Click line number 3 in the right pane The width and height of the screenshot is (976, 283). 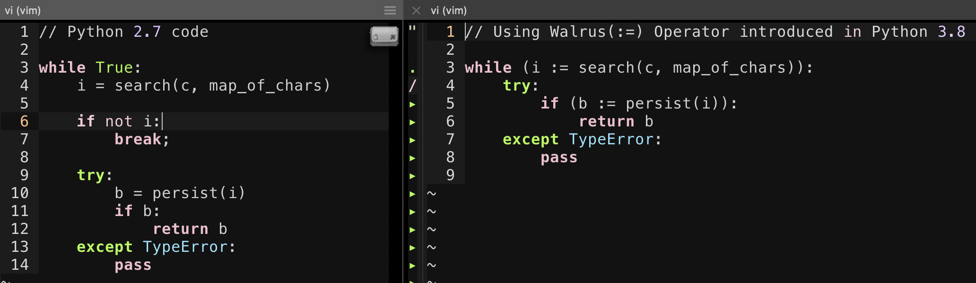pos(450,67)
